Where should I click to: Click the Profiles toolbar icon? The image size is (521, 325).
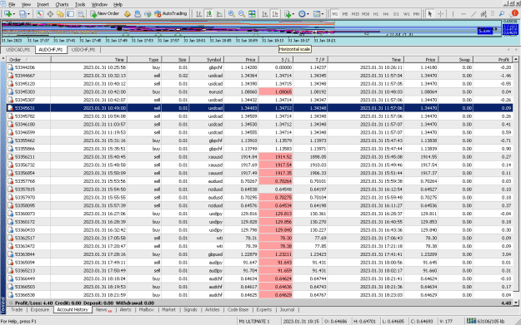[23, 13]
